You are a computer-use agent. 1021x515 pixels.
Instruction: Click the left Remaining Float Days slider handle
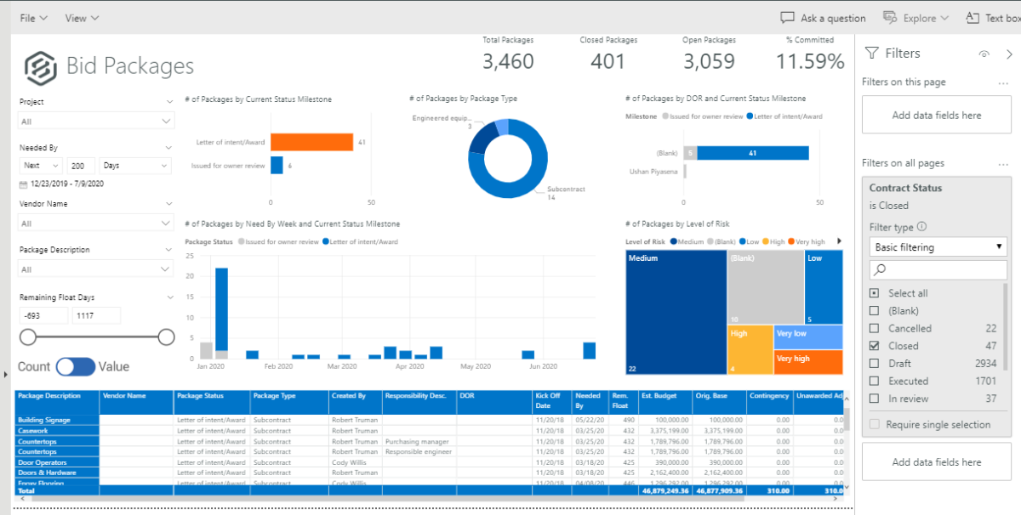click(28, 337)
